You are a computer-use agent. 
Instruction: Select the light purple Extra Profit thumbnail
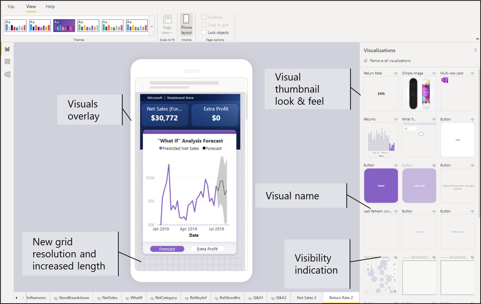point(419,186)
